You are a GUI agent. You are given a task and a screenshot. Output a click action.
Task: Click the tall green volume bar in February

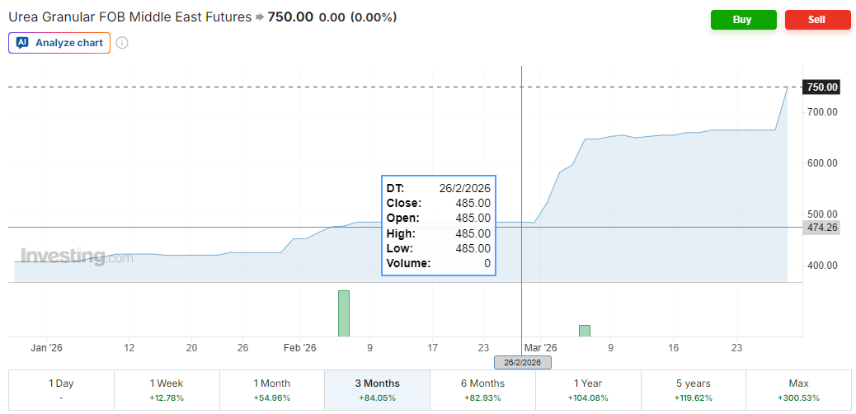(x=344, y=313)
